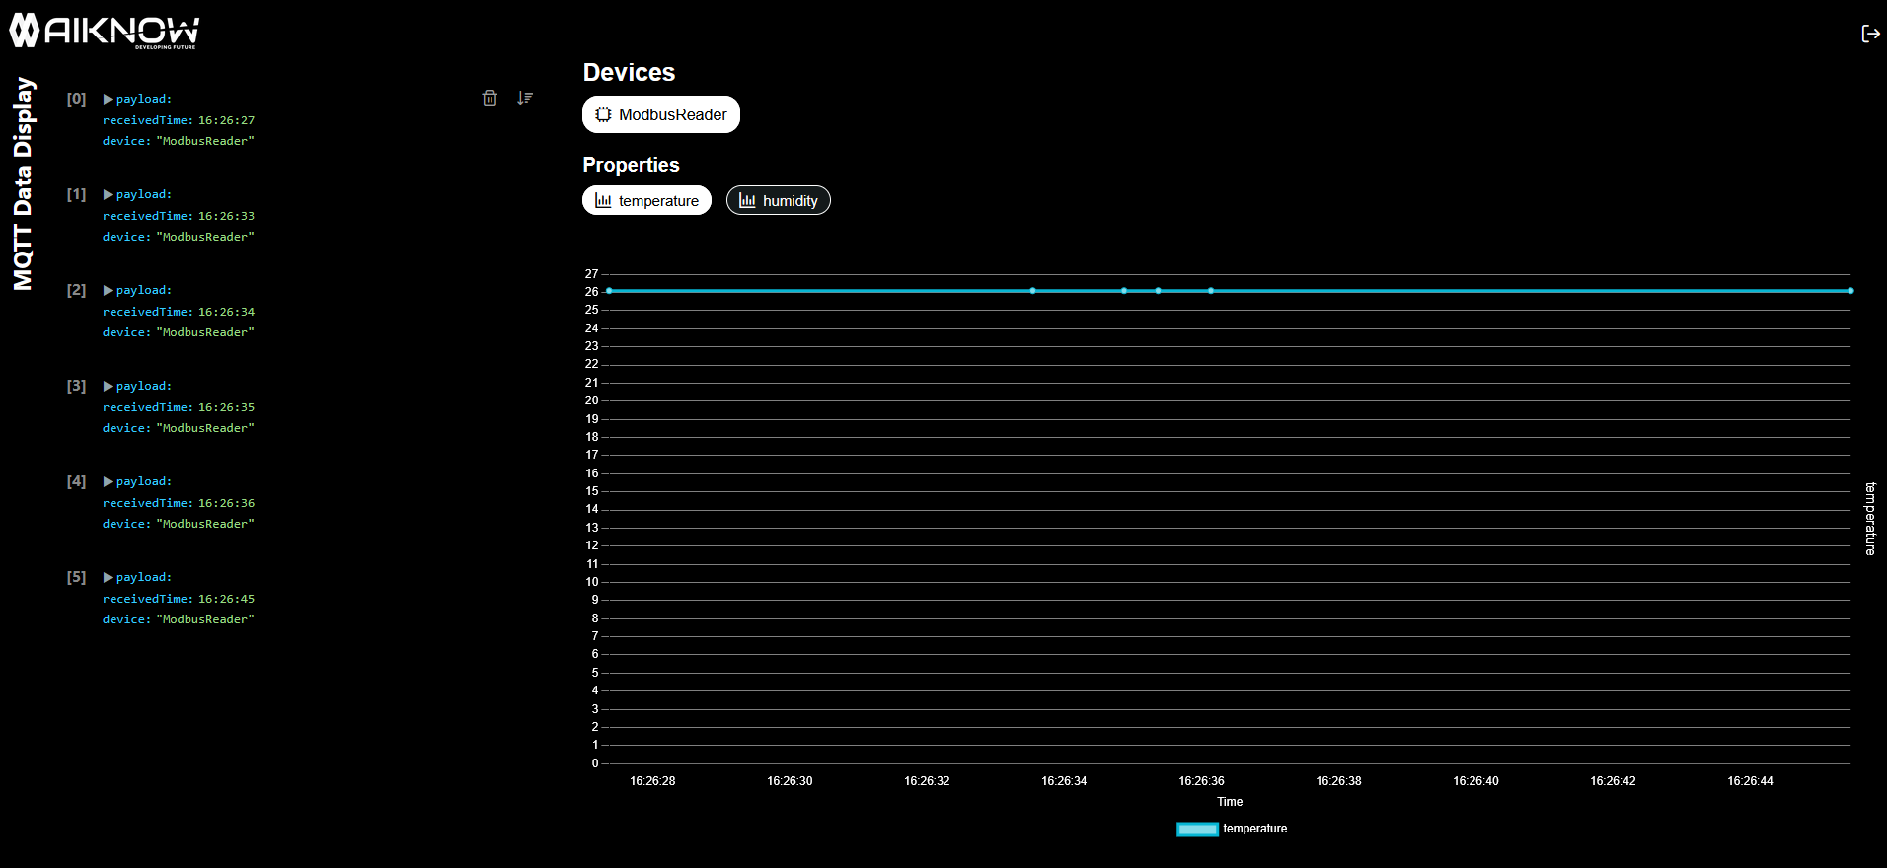
Task: Click index label [2]
Action: [76, 290]
